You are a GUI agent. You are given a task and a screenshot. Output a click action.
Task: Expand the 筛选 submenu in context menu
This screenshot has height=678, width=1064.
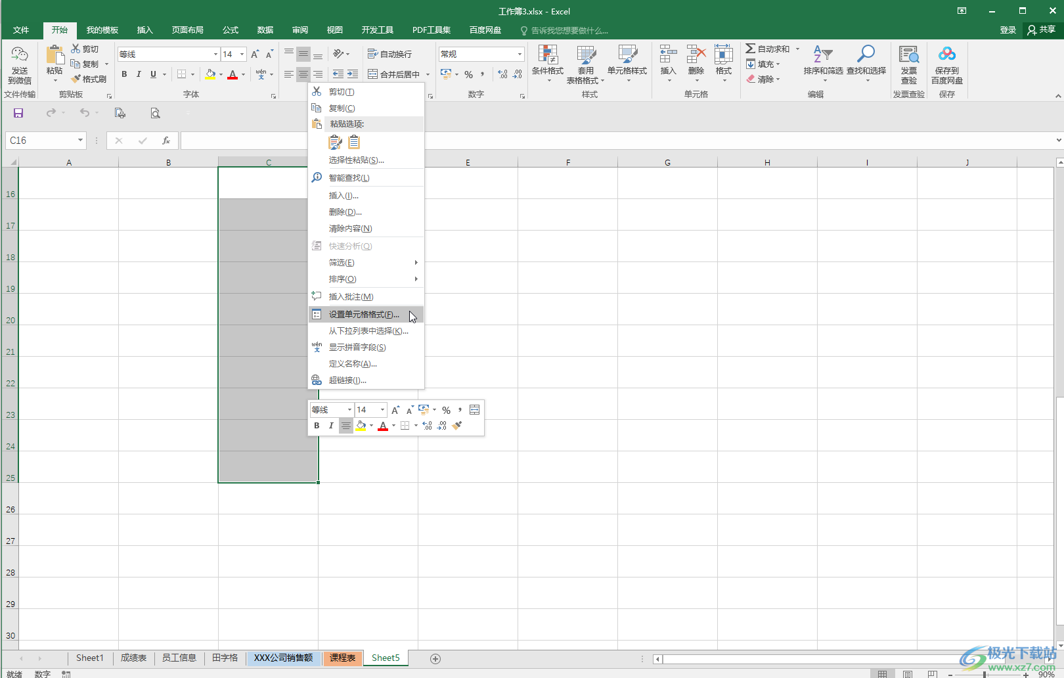(366, 263)
